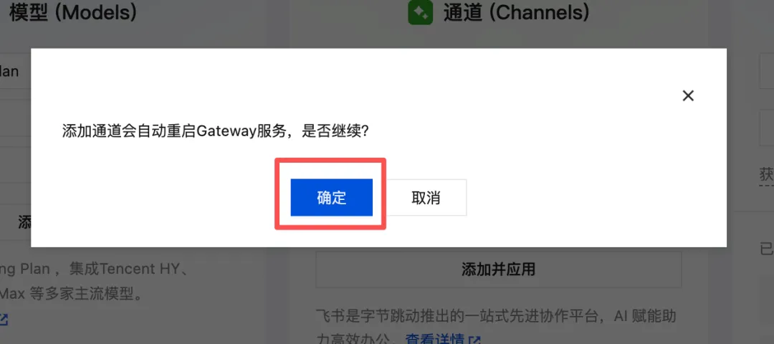Select the 通道 (Channels) heading
Viewport: 774px width, 344px height.
pos(516,13)
